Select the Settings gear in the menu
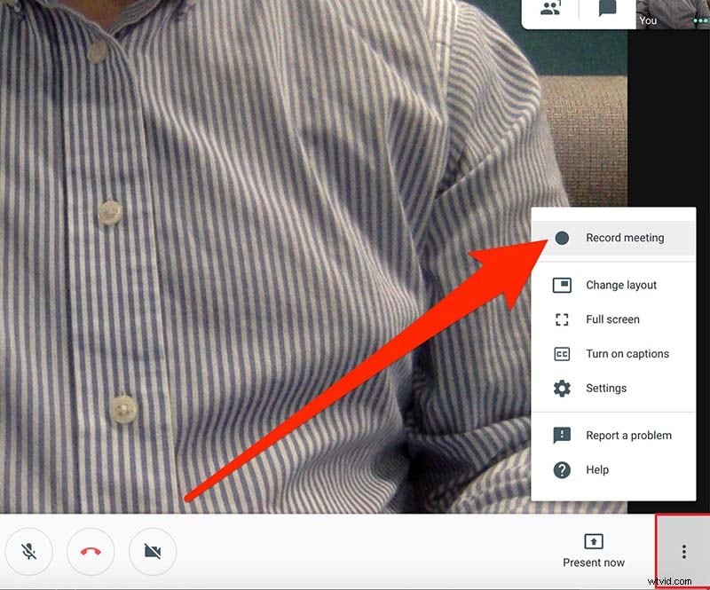The height and width of the screenshot is (590, 710). [561, 388]
